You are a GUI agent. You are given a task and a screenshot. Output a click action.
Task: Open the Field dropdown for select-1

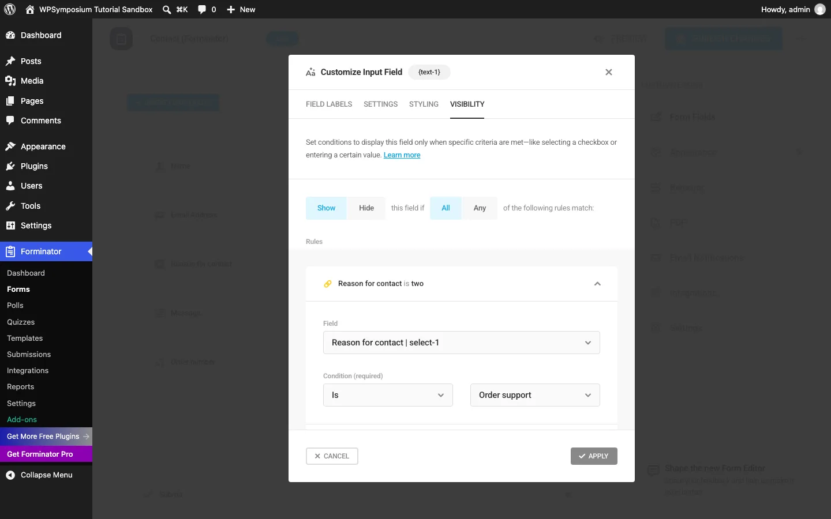462,343
